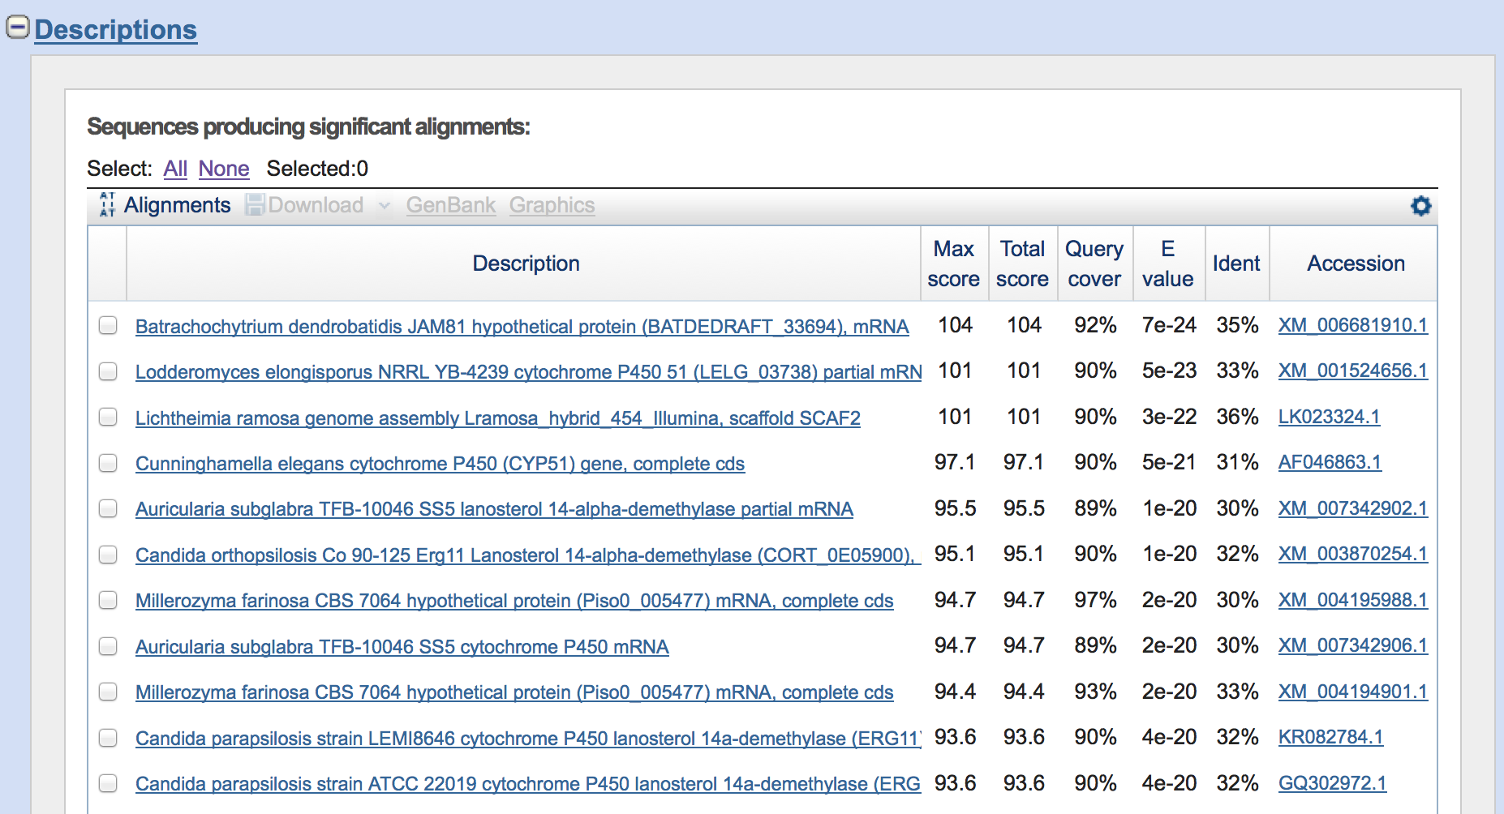Open Lodderomyces elongisporus cytochrome P450 link
This screenshot has height=814, width=1504.
(x=529, y=372)
